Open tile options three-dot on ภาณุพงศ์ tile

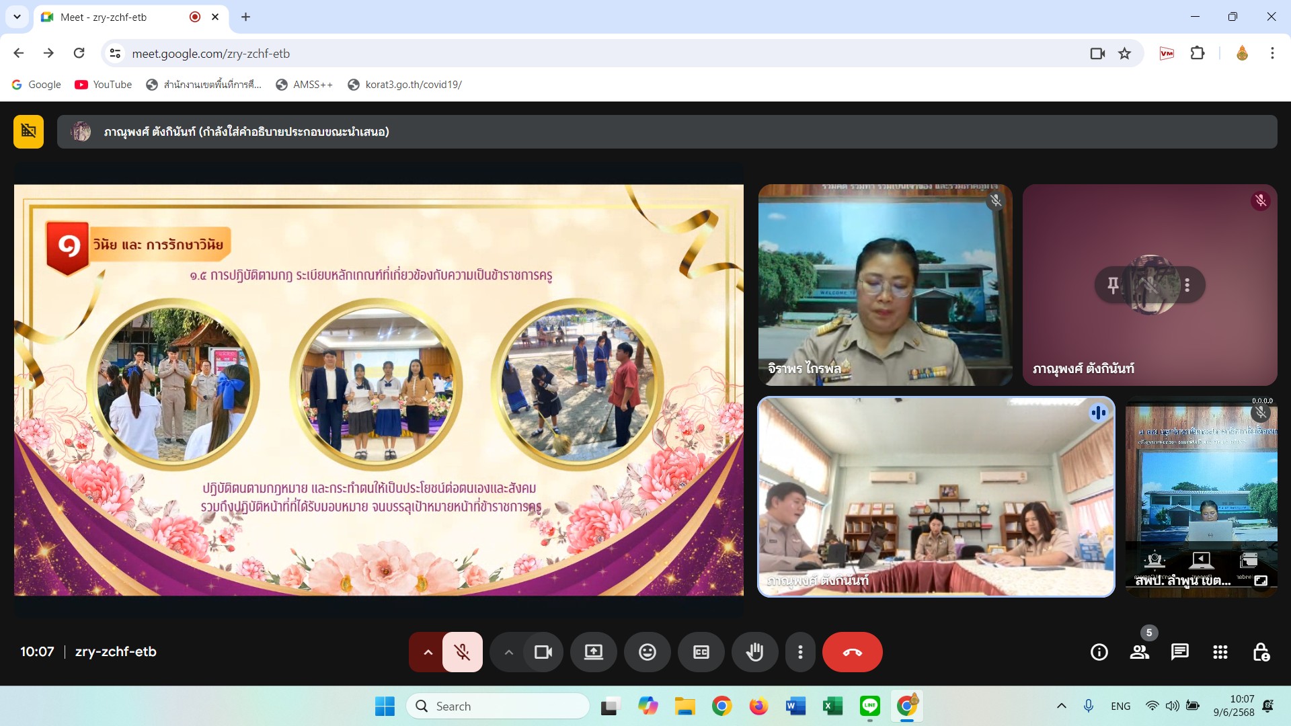tap(1187, 285)
